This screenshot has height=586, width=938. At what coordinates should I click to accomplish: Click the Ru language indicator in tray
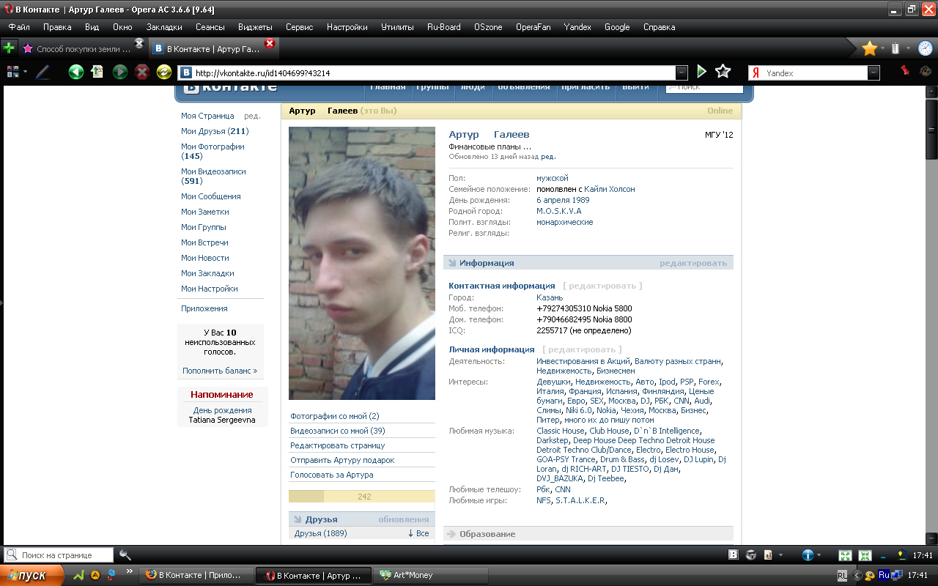[884, 576]
